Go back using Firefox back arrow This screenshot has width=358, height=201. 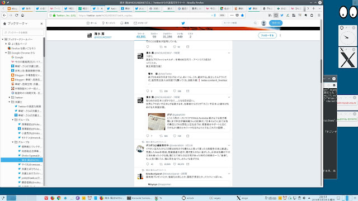(4, 15)
